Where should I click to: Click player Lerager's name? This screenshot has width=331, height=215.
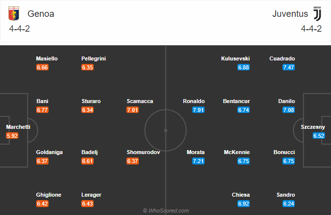click(x=91, y=195)
